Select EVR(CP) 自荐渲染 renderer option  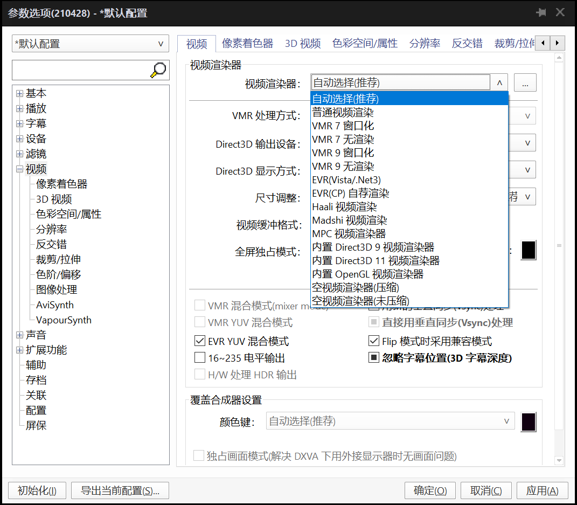[x=409, y=193]
